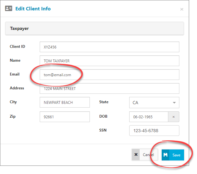197x174 pixels.
Task: Click the Client ID label
Action: pyautogui.click(x=17, y=47)
